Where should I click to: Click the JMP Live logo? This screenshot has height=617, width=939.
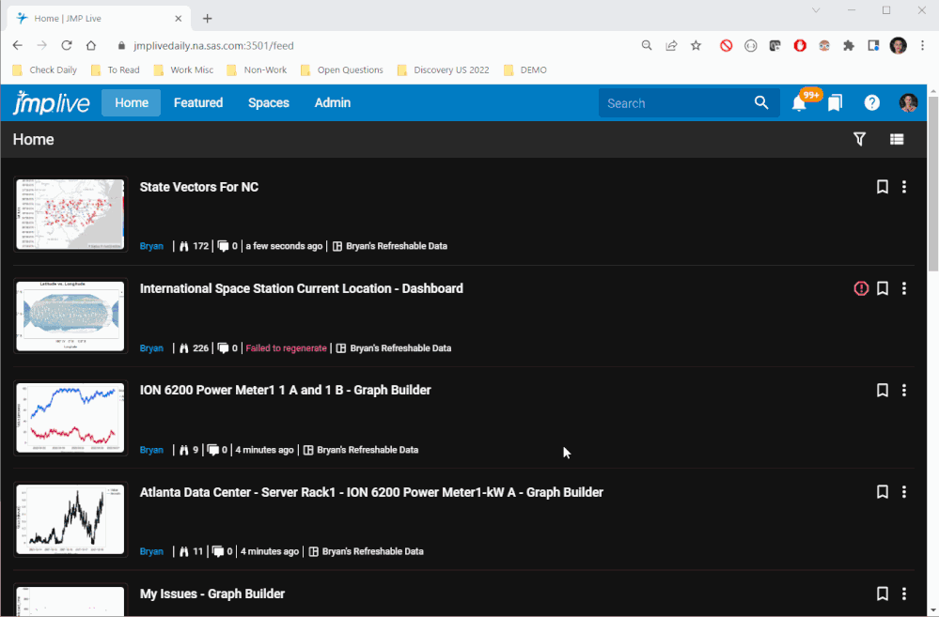coord(52,103)
